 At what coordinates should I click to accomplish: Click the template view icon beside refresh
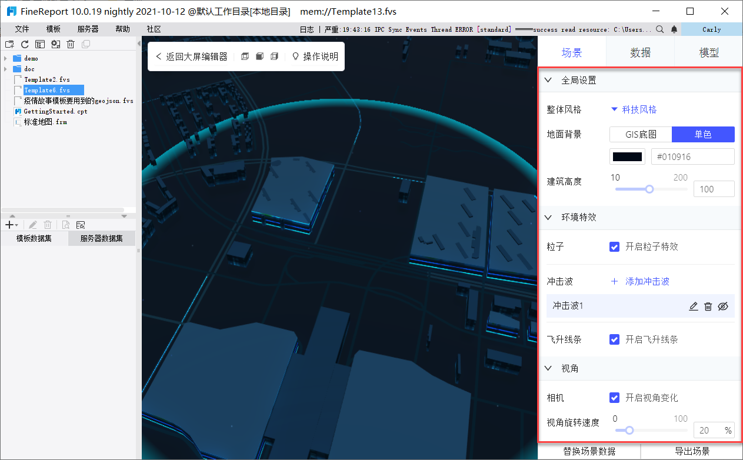click(x=40, y=44)
